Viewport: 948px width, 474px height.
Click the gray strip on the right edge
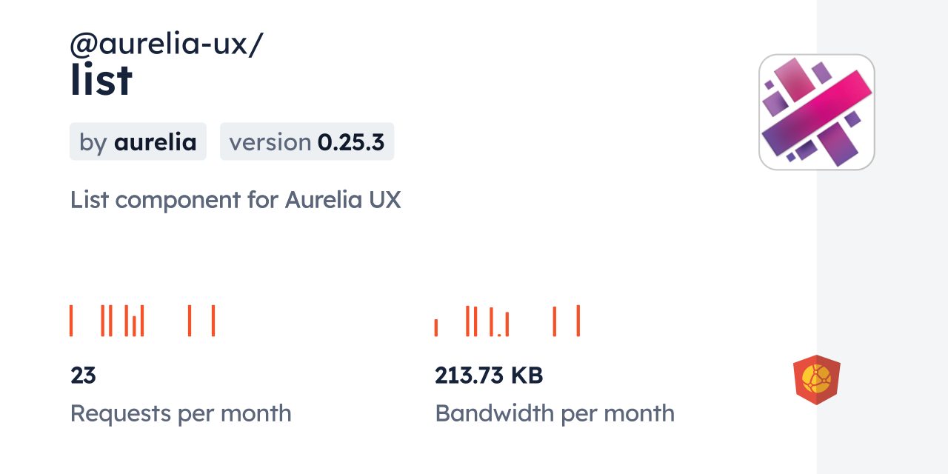882,237
